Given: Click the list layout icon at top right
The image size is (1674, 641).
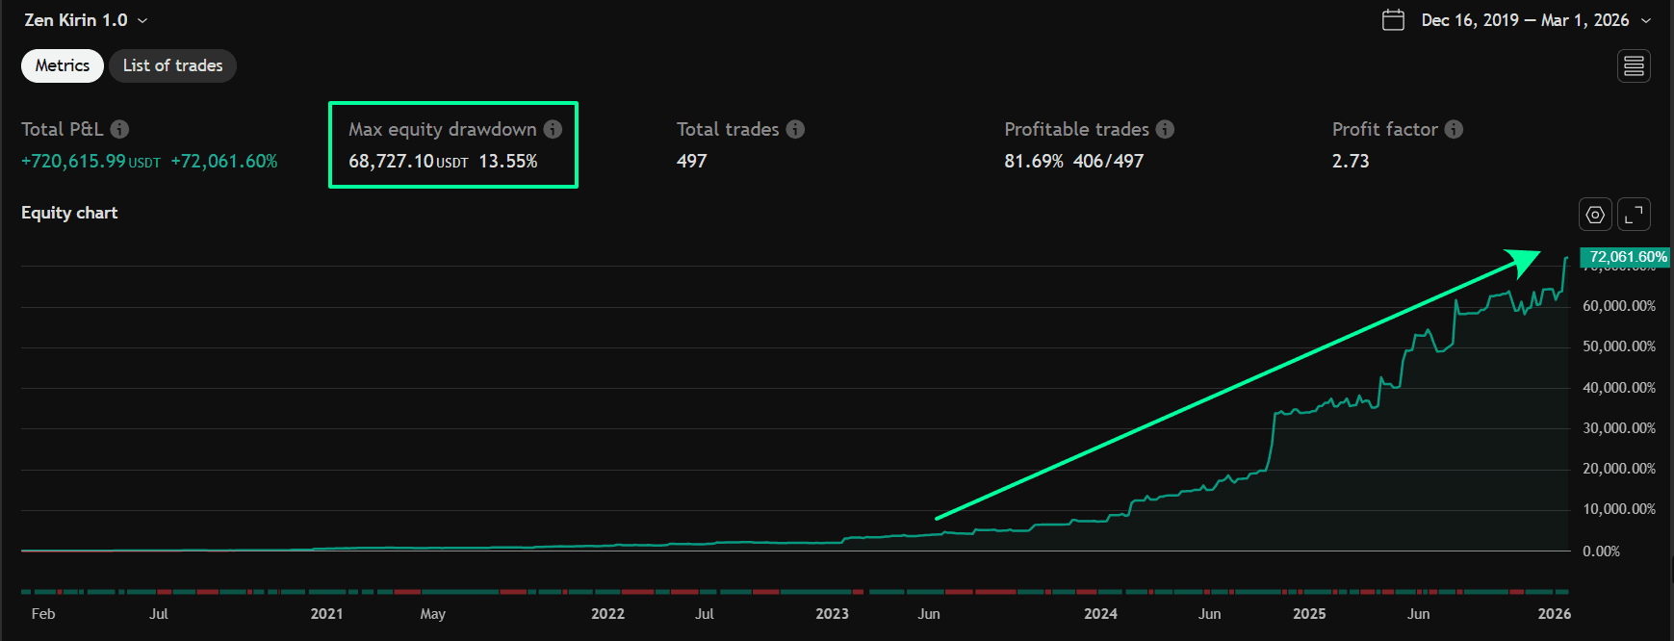Looking at the screenshot, I should [1634, 66].
